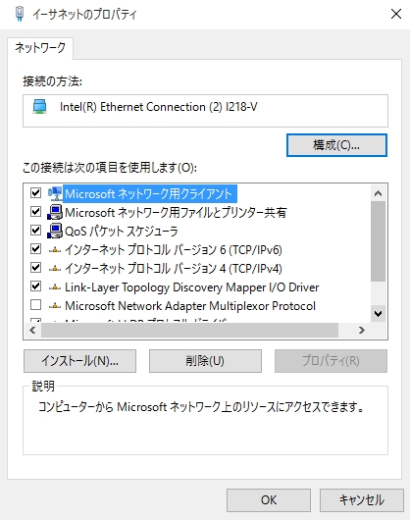Click the Ethernet title bar icon
Screen dimensions: 410x520
click(20, 14)
